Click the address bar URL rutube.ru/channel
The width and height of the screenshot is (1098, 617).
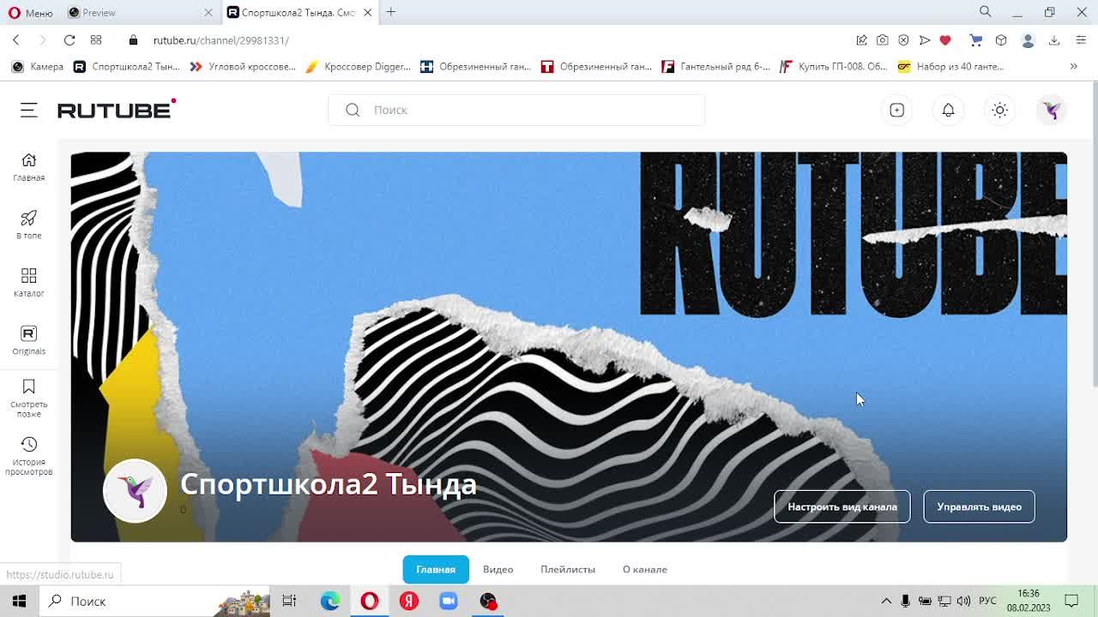[x=221, y=40]
